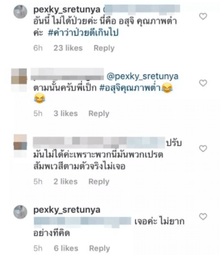
Task: Open pexky_sretunya username in first comment
Action: pos(67,10)
